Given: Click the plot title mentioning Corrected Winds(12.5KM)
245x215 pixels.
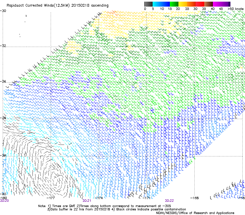Looking at the screenshot, I should point(58,6).
